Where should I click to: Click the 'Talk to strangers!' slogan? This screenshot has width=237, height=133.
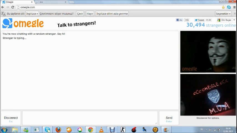[x=77, y=24]
